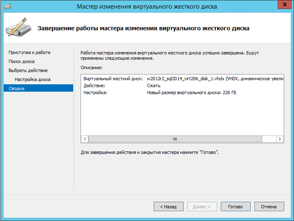Click the horizontal scrollbar thumb
This screenshot has height=221, width=294.
175,139
